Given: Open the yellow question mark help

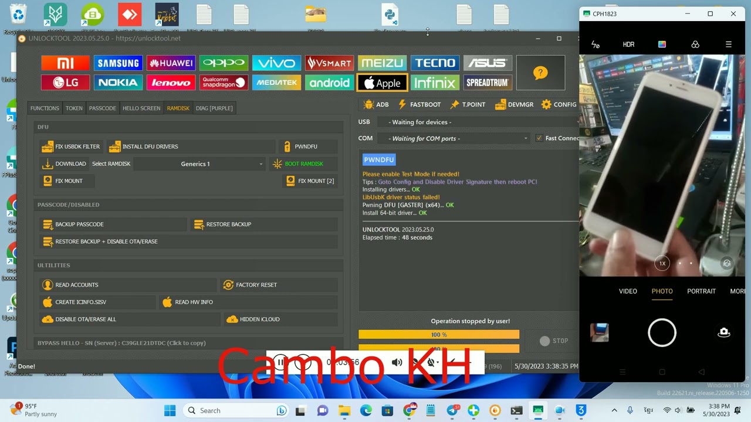Looking at the screenshot, I should click(540, 73).
